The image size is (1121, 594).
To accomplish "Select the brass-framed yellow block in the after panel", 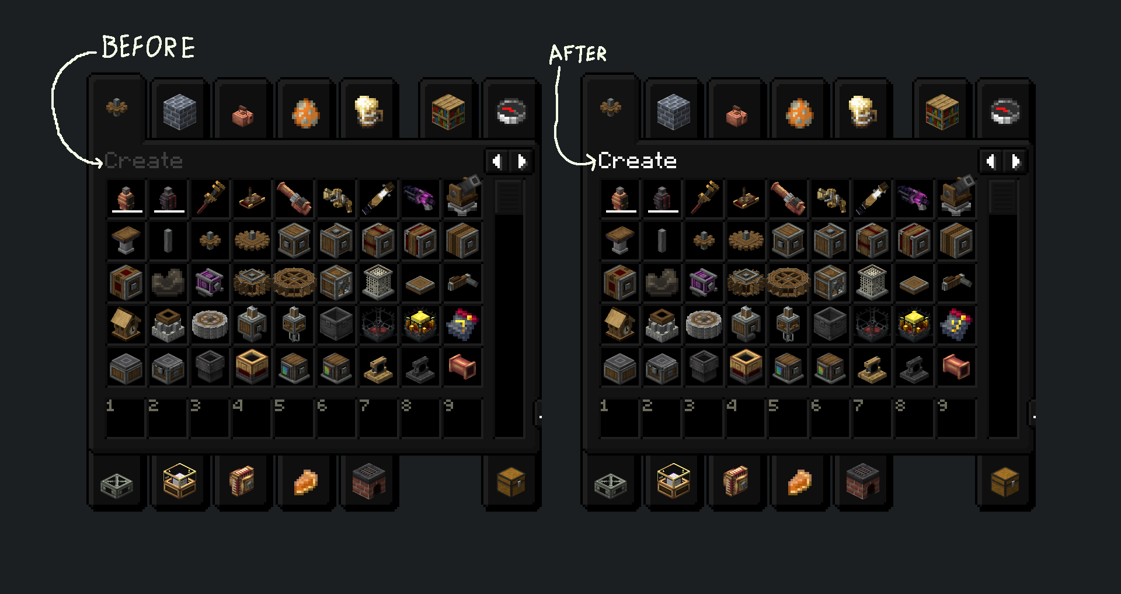I will tap(746, 366).
